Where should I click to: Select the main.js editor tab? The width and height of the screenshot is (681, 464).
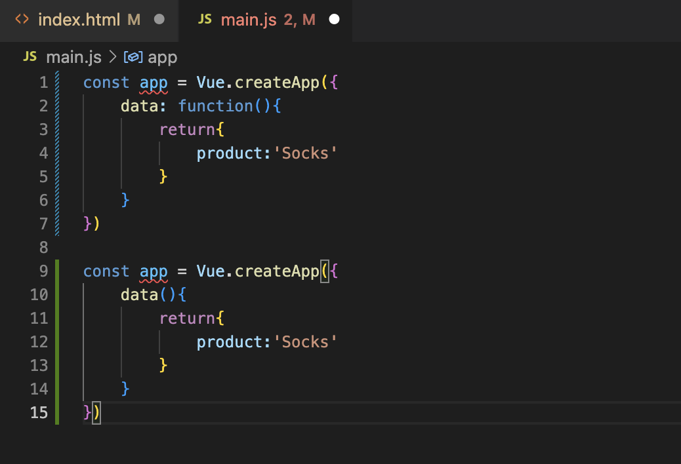point(265,20)
